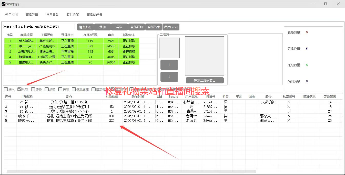Click the 礼物价值 column header
The height and width of the screenshot is (175, 345).
click(x=112, y=97)
